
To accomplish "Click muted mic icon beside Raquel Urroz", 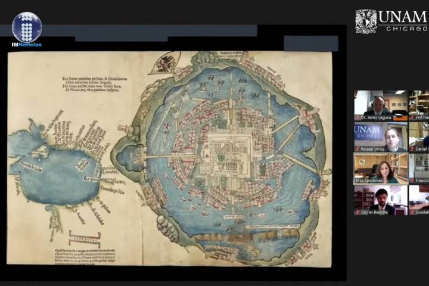I will click(x=357, y=148).
